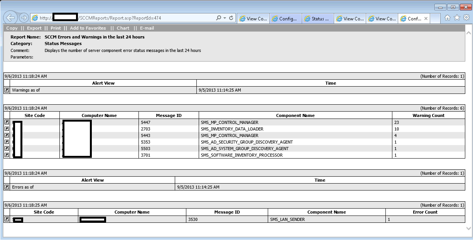Click the Export report link
The height and width of the screenshot is (244, 473).
coord(34,28)
